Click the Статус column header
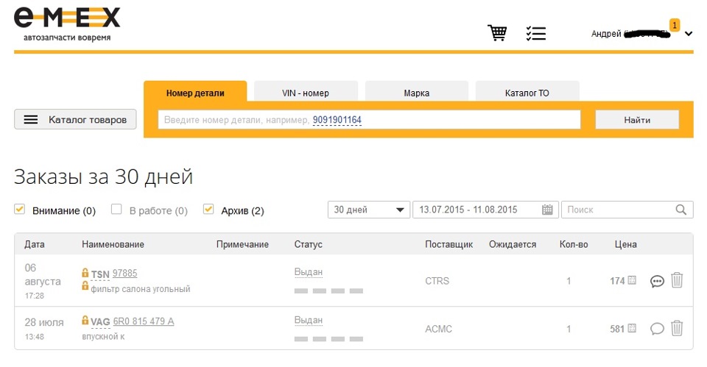This screenshot has width=707, height=367. pyautogui.click(x=309, y=244)
